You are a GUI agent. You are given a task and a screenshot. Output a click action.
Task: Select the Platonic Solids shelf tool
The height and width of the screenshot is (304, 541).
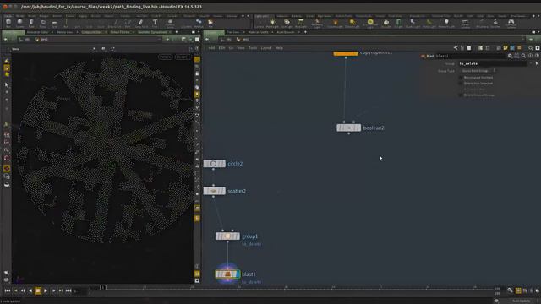click(170, 23)
